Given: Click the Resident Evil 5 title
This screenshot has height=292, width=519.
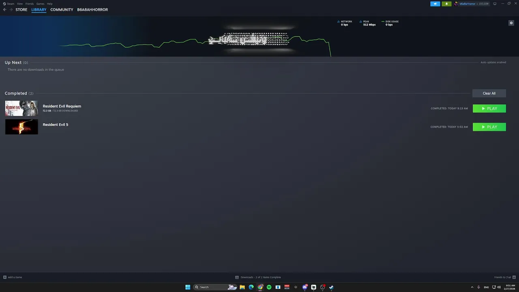Looking at the screenshot, I should [x=56, y=125].
